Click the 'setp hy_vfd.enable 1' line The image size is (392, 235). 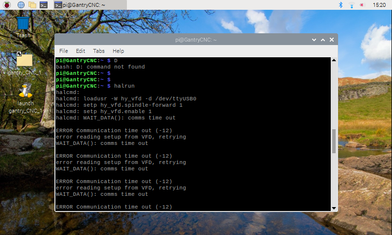click(x=104, y=112)
